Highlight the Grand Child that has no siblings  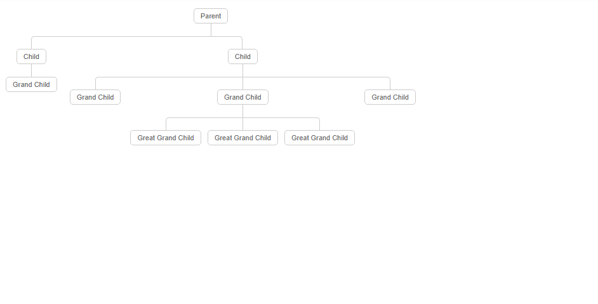(31, 84)
